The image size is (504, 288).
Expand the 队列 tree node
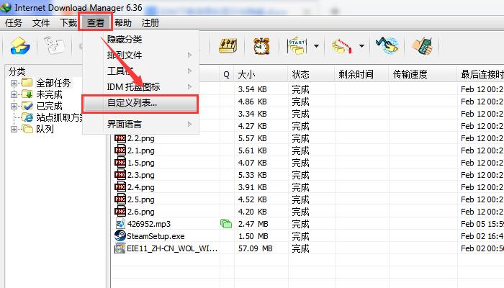14,129
